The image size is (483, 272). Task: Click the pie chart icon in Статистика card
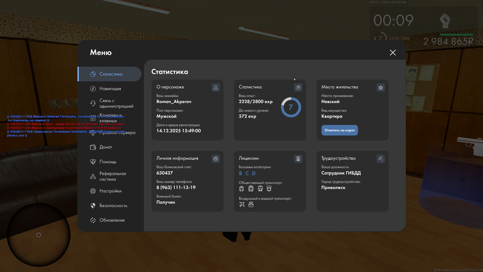[x=298, y=87]
